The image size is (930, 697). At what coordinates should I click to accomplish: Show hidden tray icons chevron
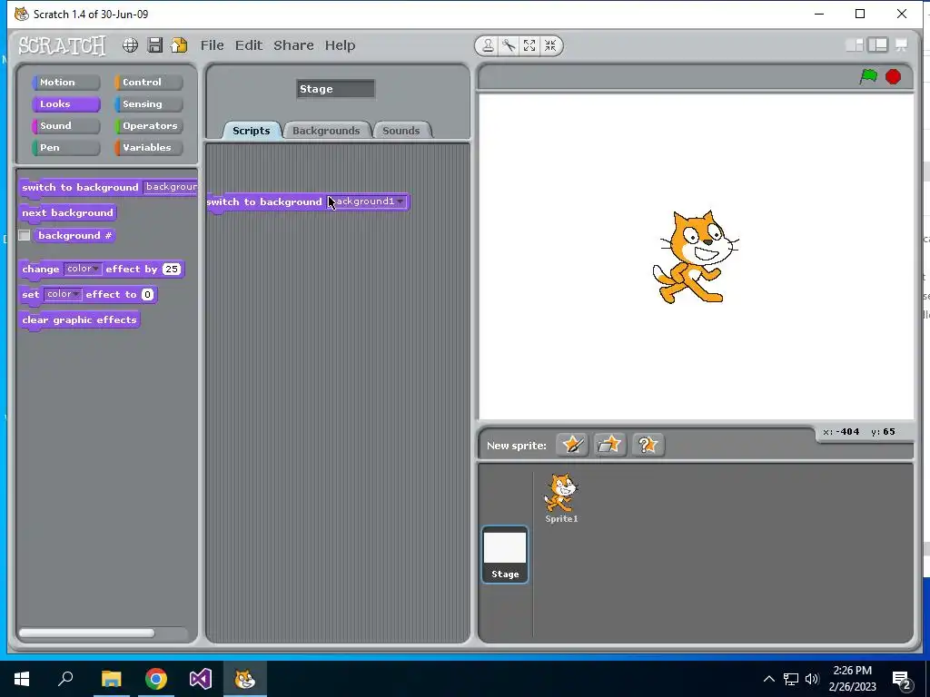(768, 679)
